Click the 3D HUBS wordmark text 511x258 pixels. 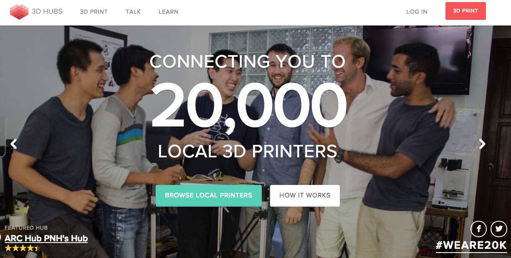point(47,12)
